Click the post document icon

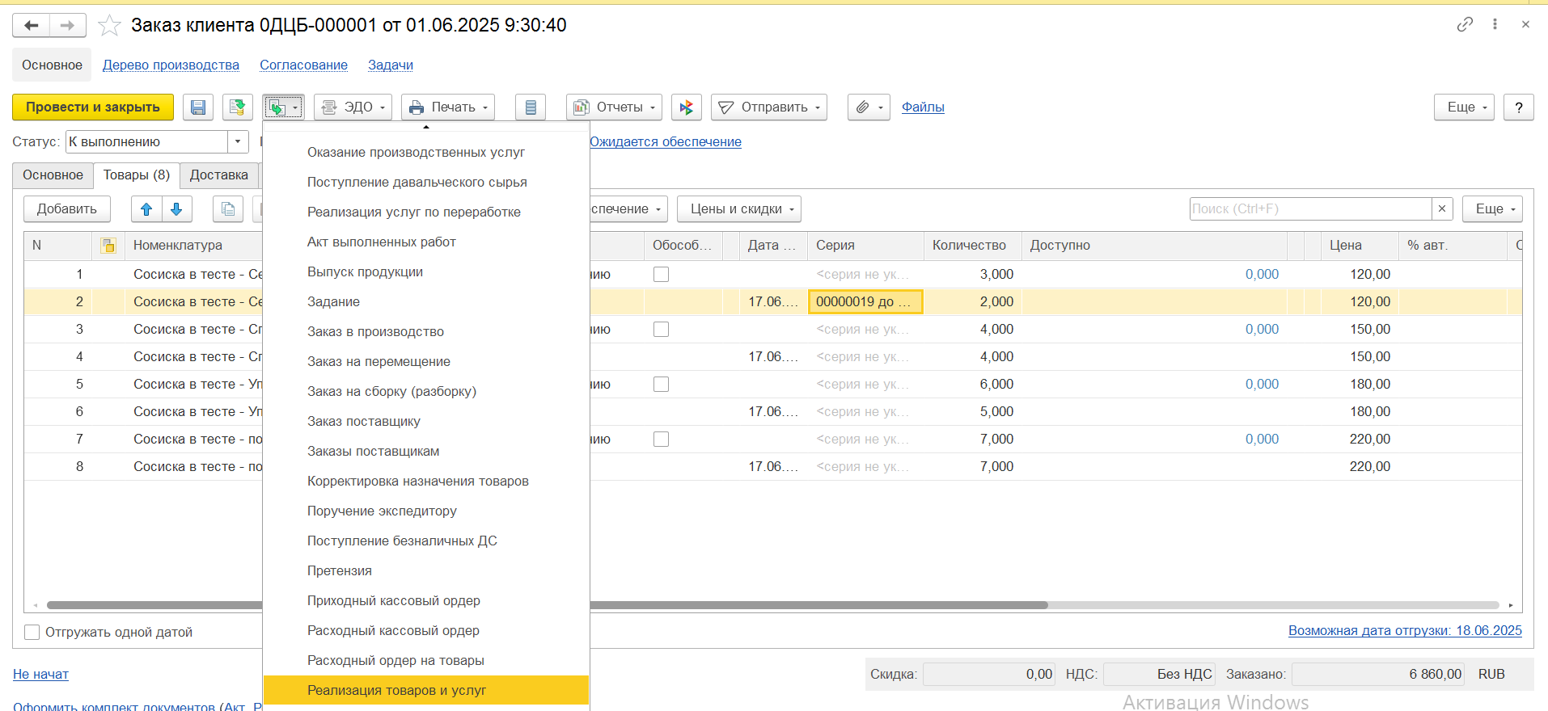237,107
